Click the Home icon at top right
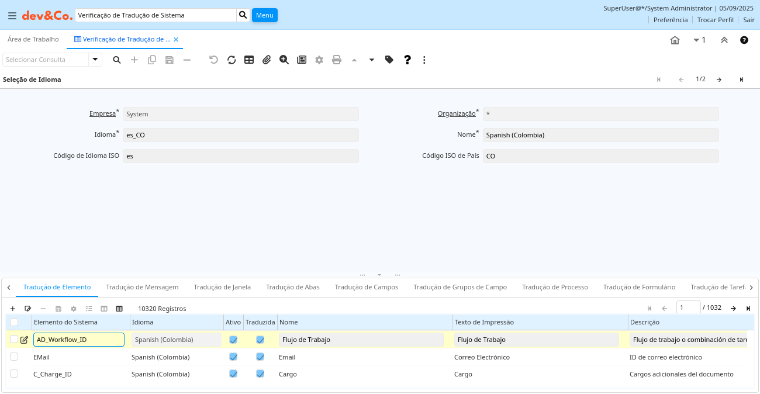This screenshot has height=394, width=760. tap(675, 40)
